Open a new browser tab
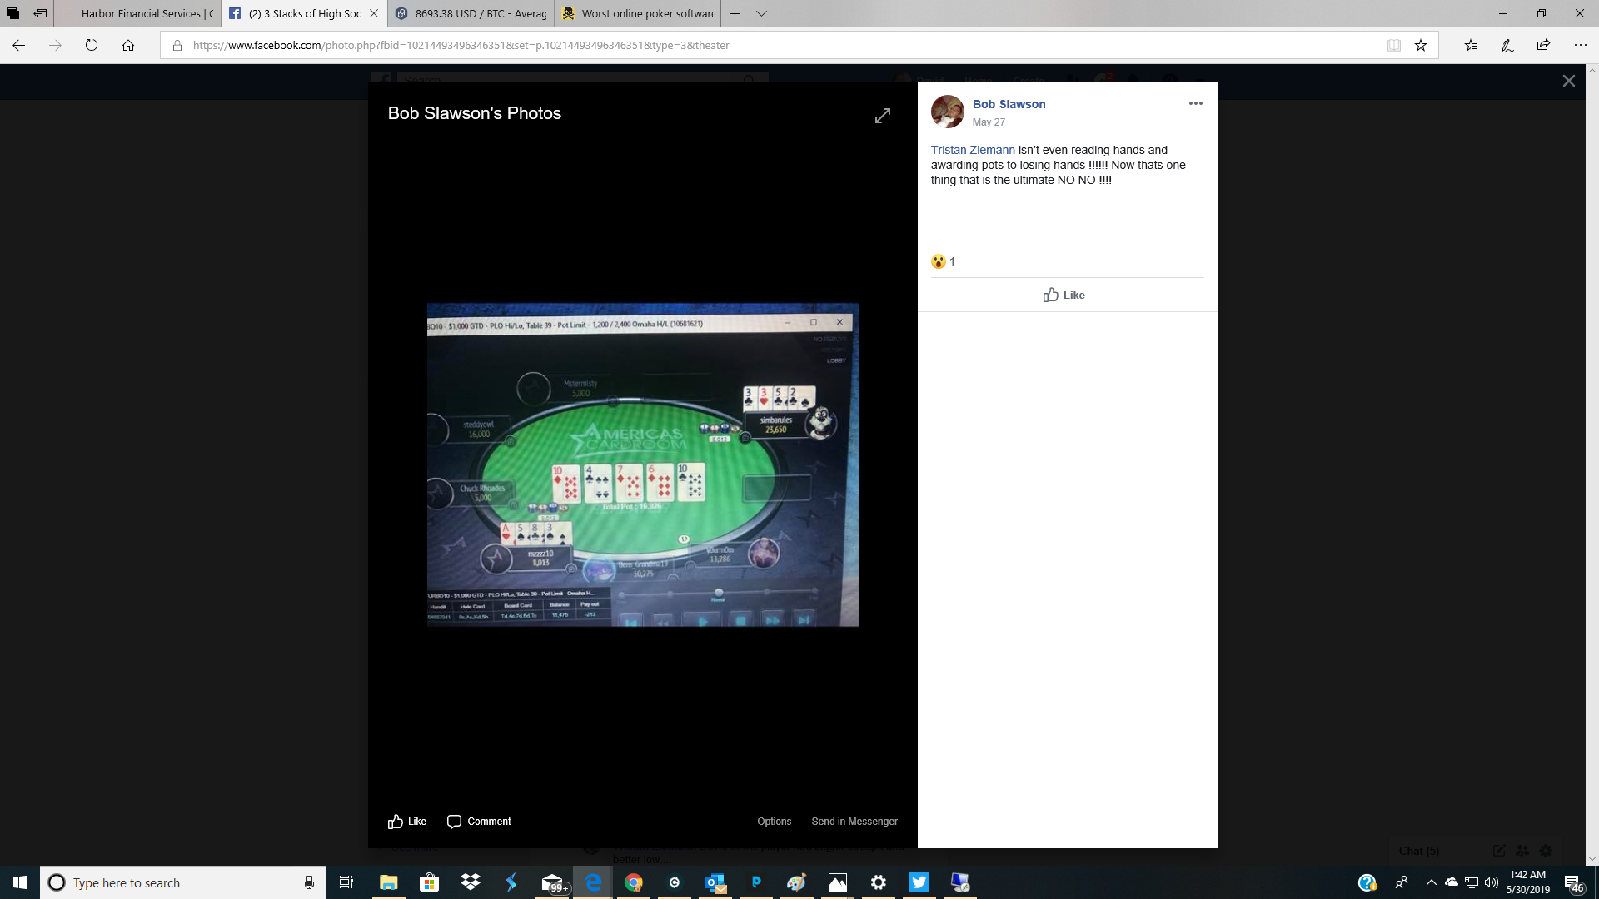The height and width of the screenshot is (899, 1599). pyautogui.click(x=735, y=13)
